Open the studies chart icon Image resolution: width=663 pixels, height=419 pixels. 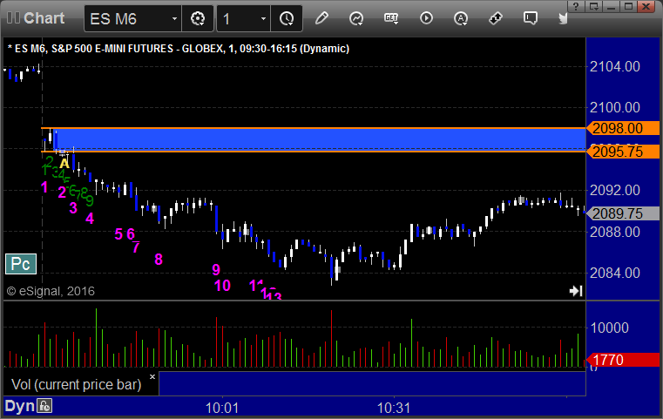(x=356, y=18)
